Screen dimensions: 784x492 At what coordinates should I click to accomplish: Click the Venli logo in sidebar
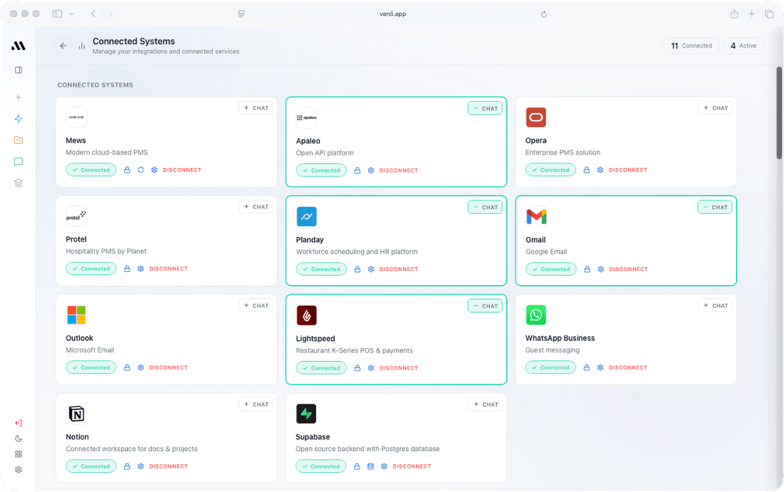pyautogui.click(x=19, y=45)
